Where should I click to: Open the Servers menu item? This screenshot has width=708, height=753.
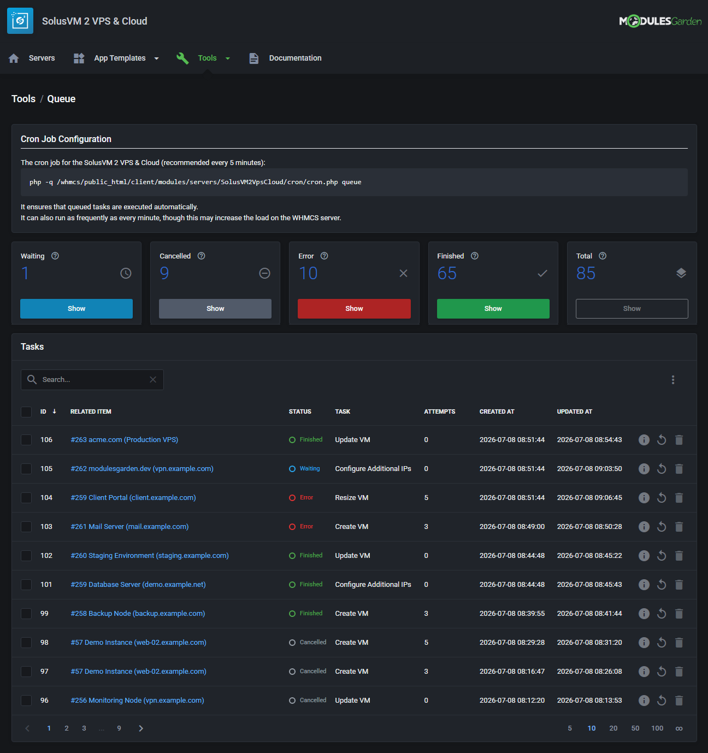pos(32,58)
